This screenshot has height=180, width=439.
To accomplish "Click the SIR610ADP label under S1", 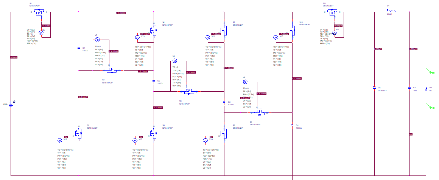I will point(34,6).
